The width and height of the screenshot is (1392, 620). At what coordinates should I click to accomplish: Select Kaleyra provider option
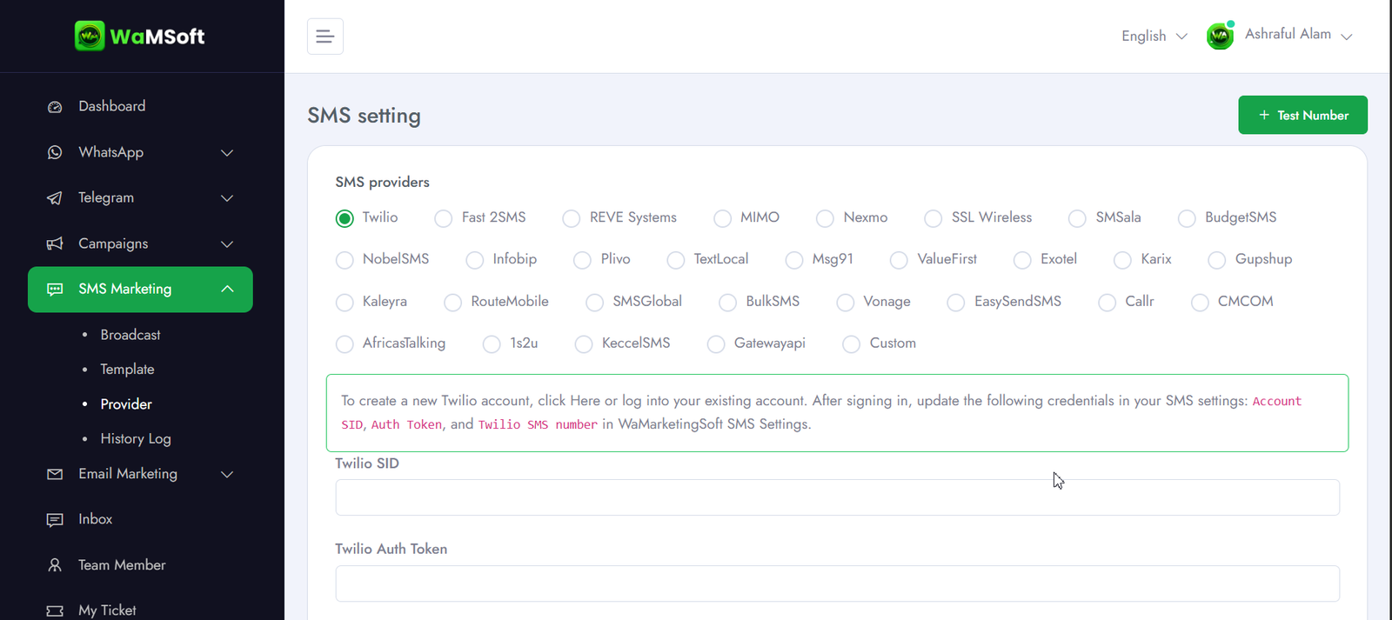coord(345,303)
